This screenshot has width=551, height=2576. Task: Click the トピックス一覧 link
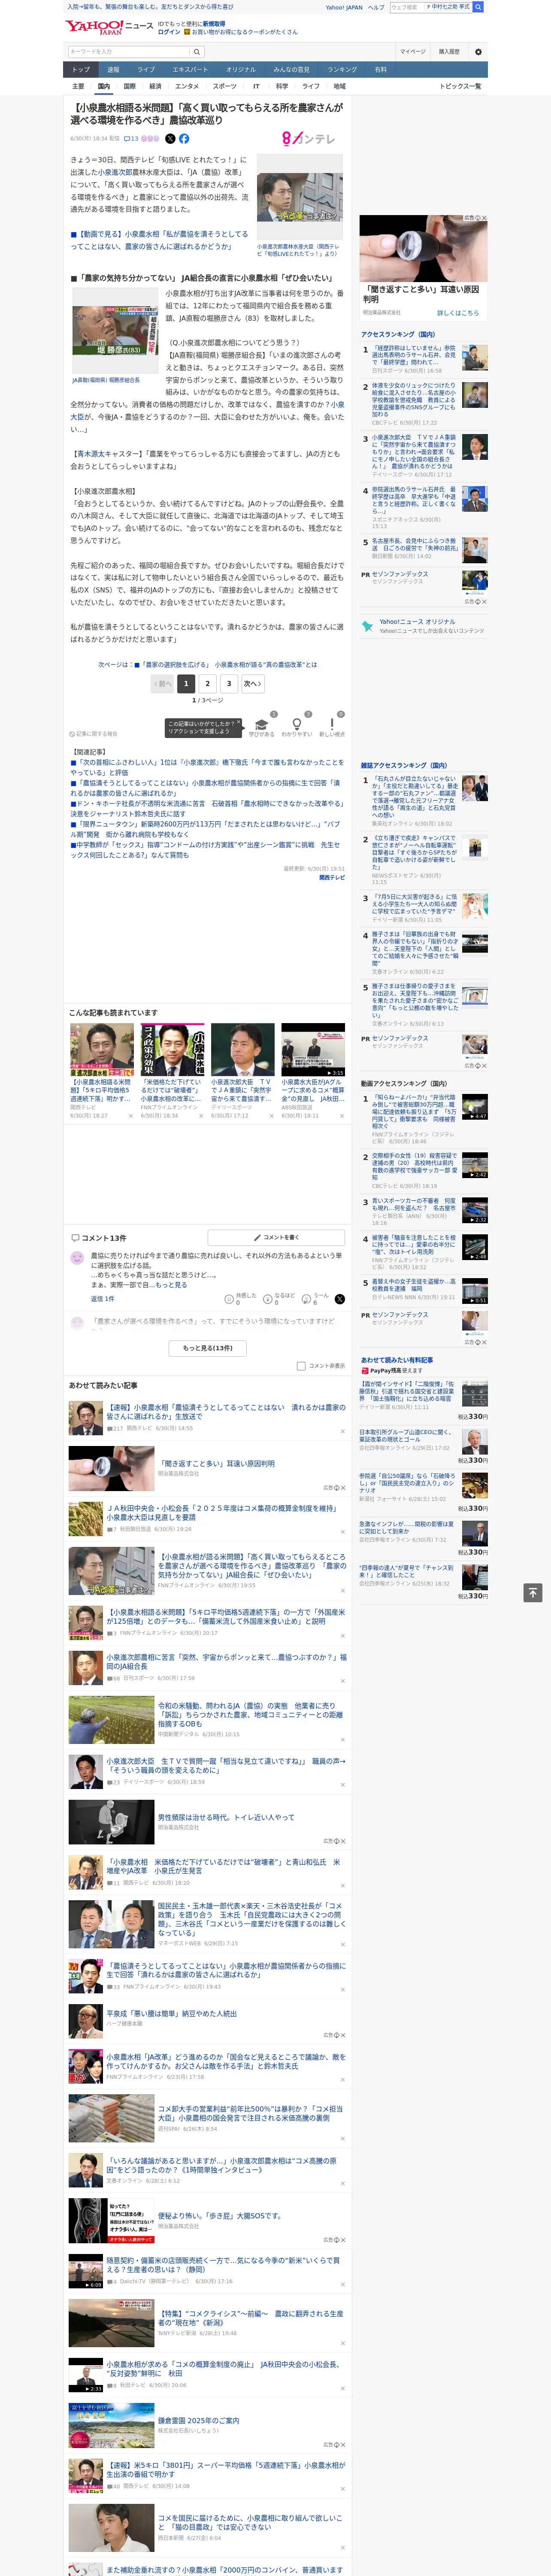460,86
